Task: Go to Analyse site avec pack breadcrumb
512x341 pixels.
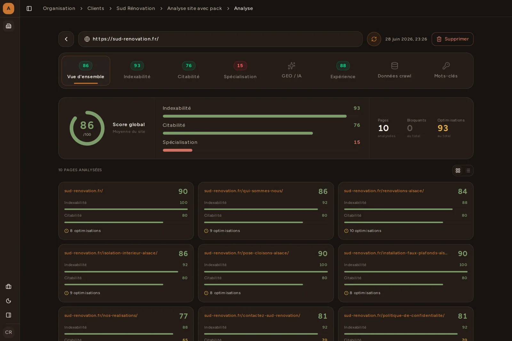Action: point(195,8)
